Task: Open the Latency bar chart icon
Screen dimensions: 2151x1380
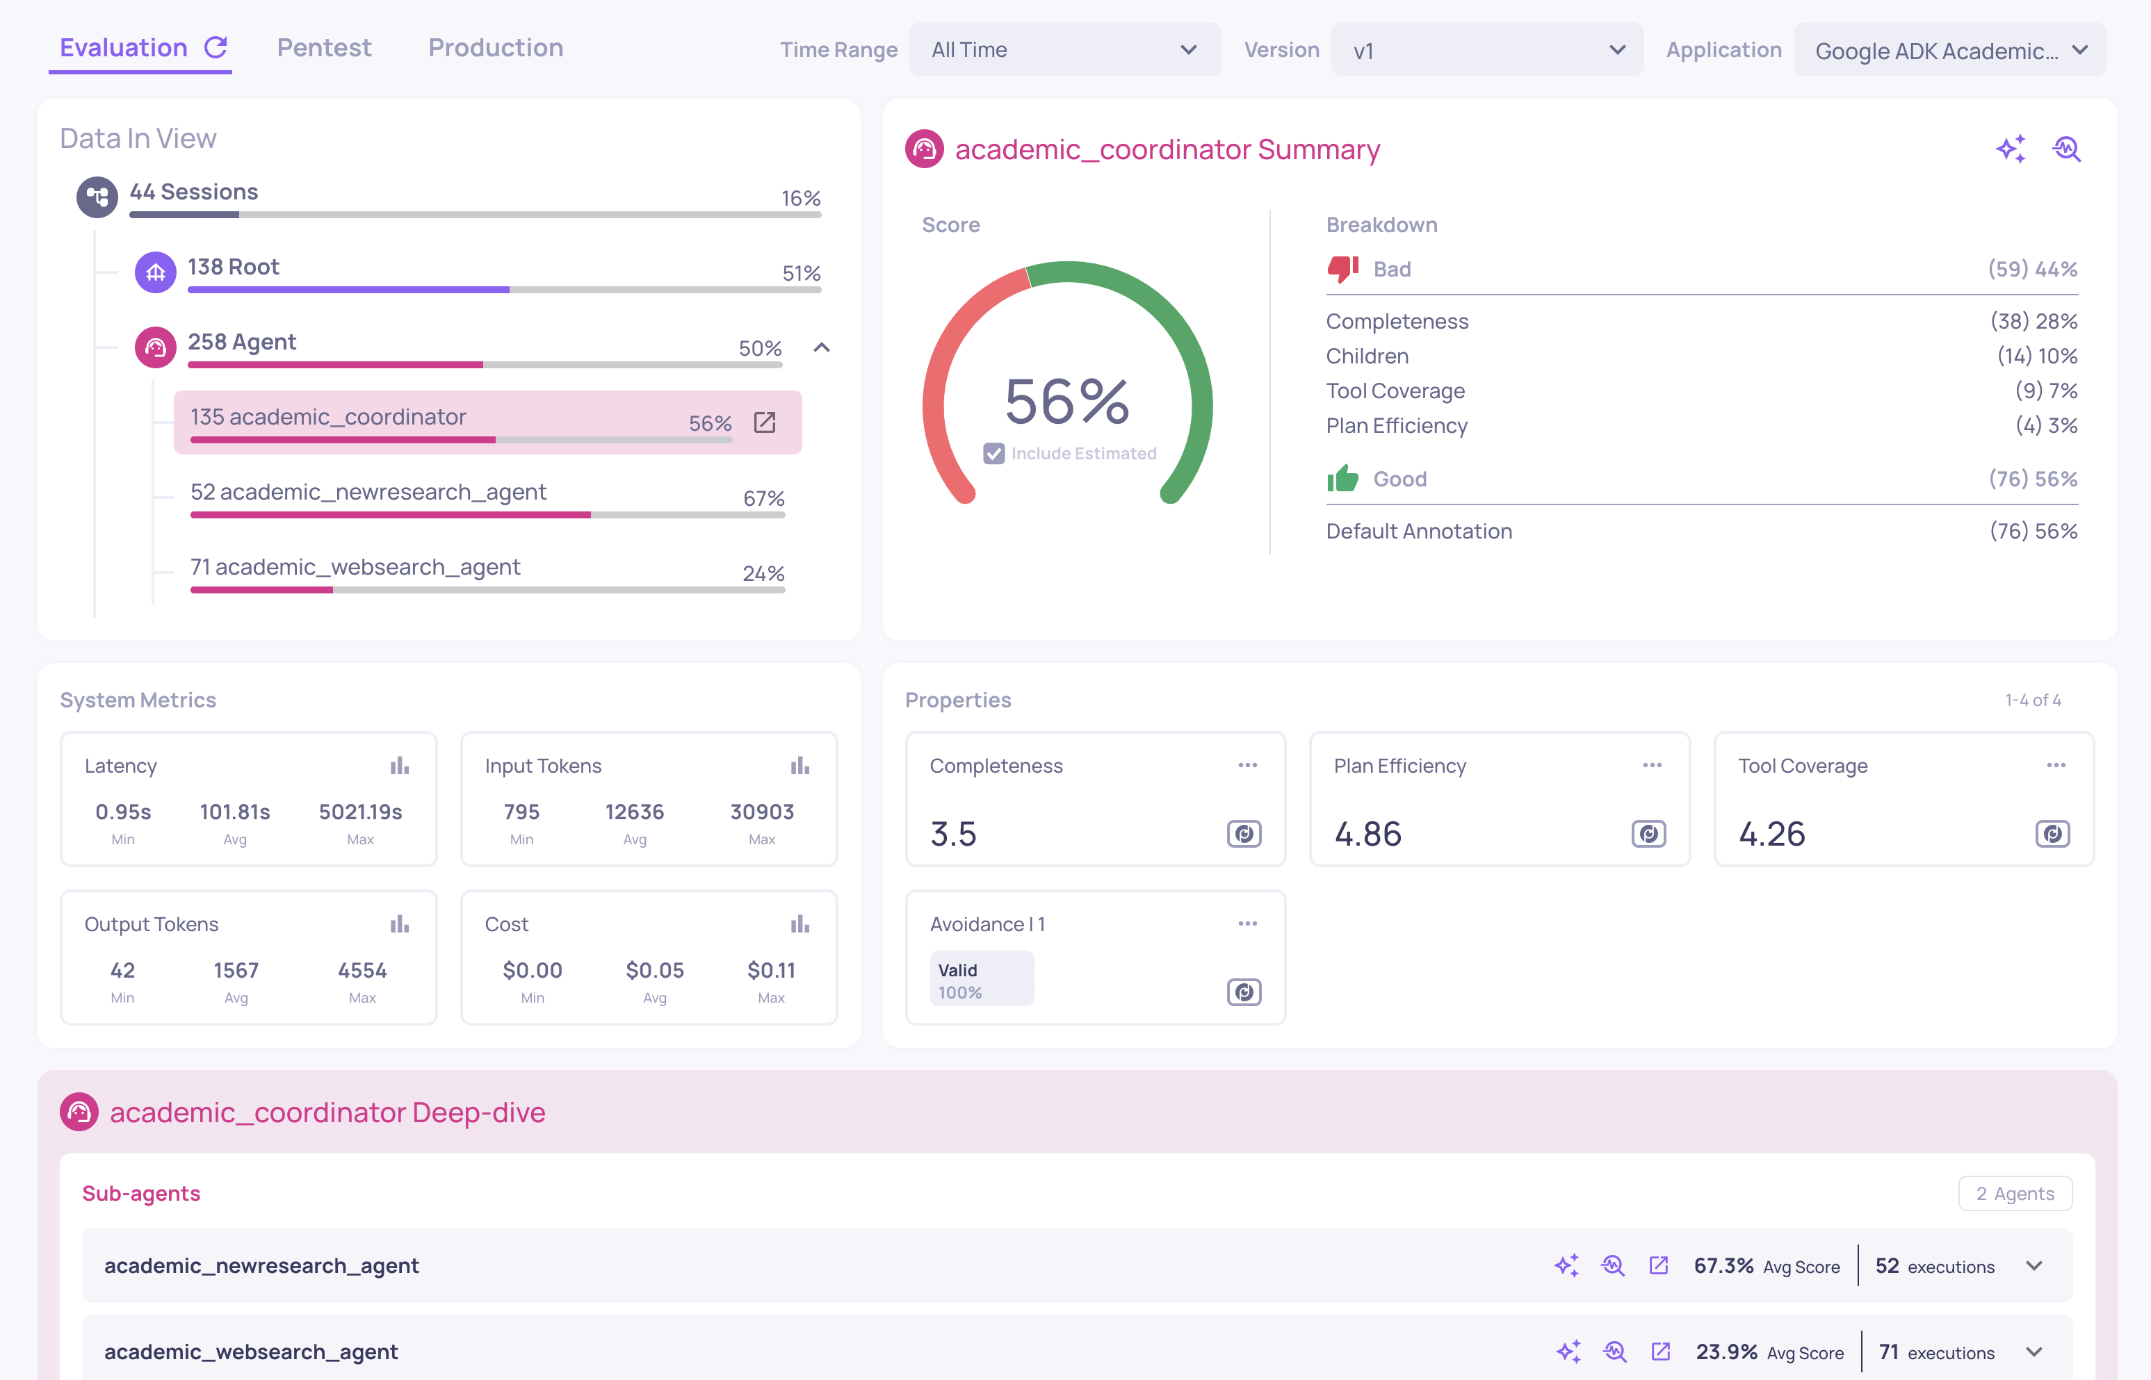Action: [x=399, y=766]
